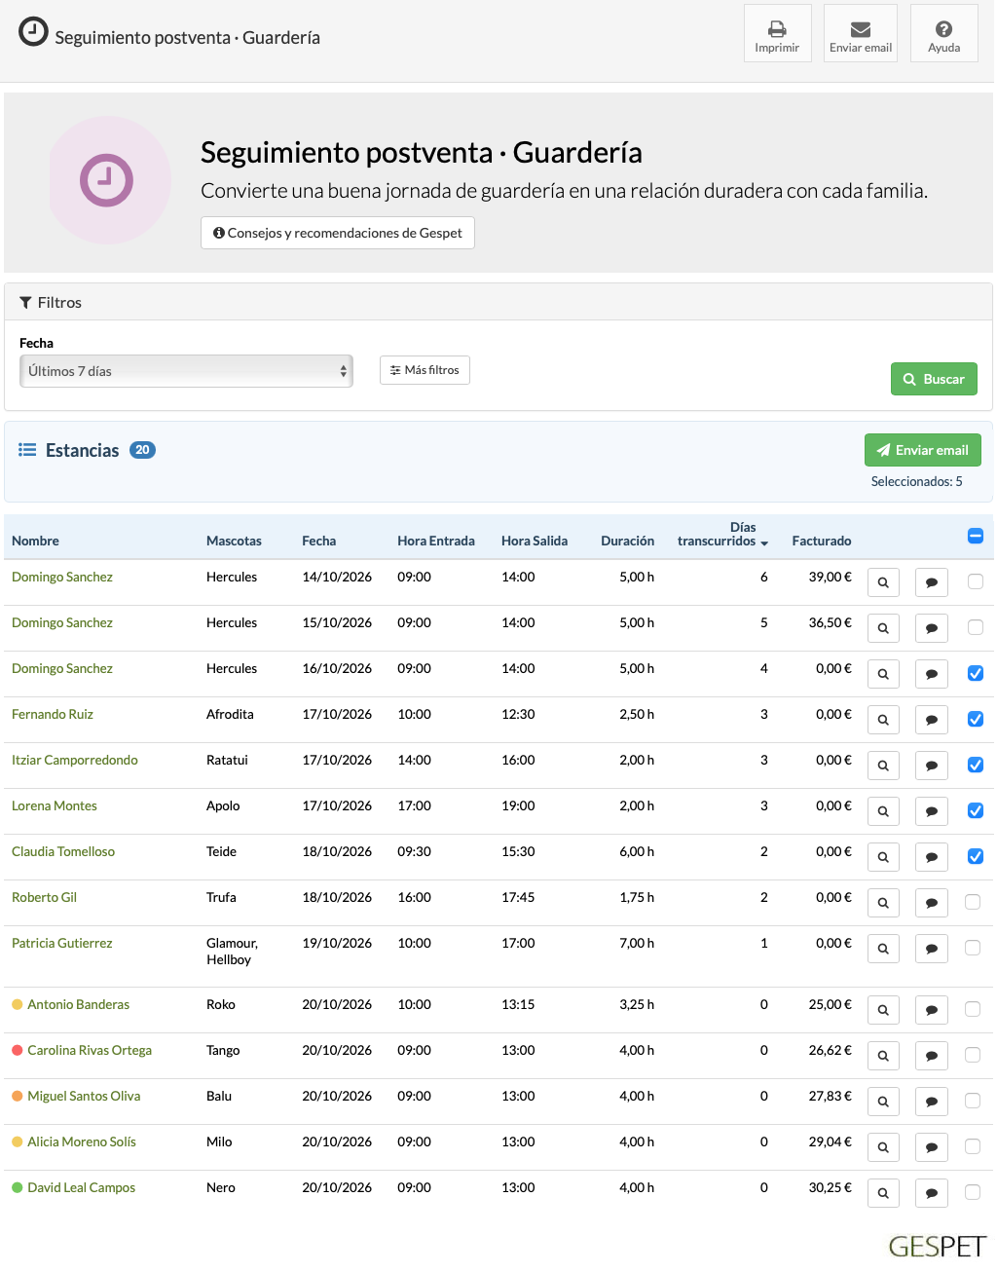Open Patricia Gutierrez client link
Viewport: 997px width, 1272px height.
click(62, 943)
